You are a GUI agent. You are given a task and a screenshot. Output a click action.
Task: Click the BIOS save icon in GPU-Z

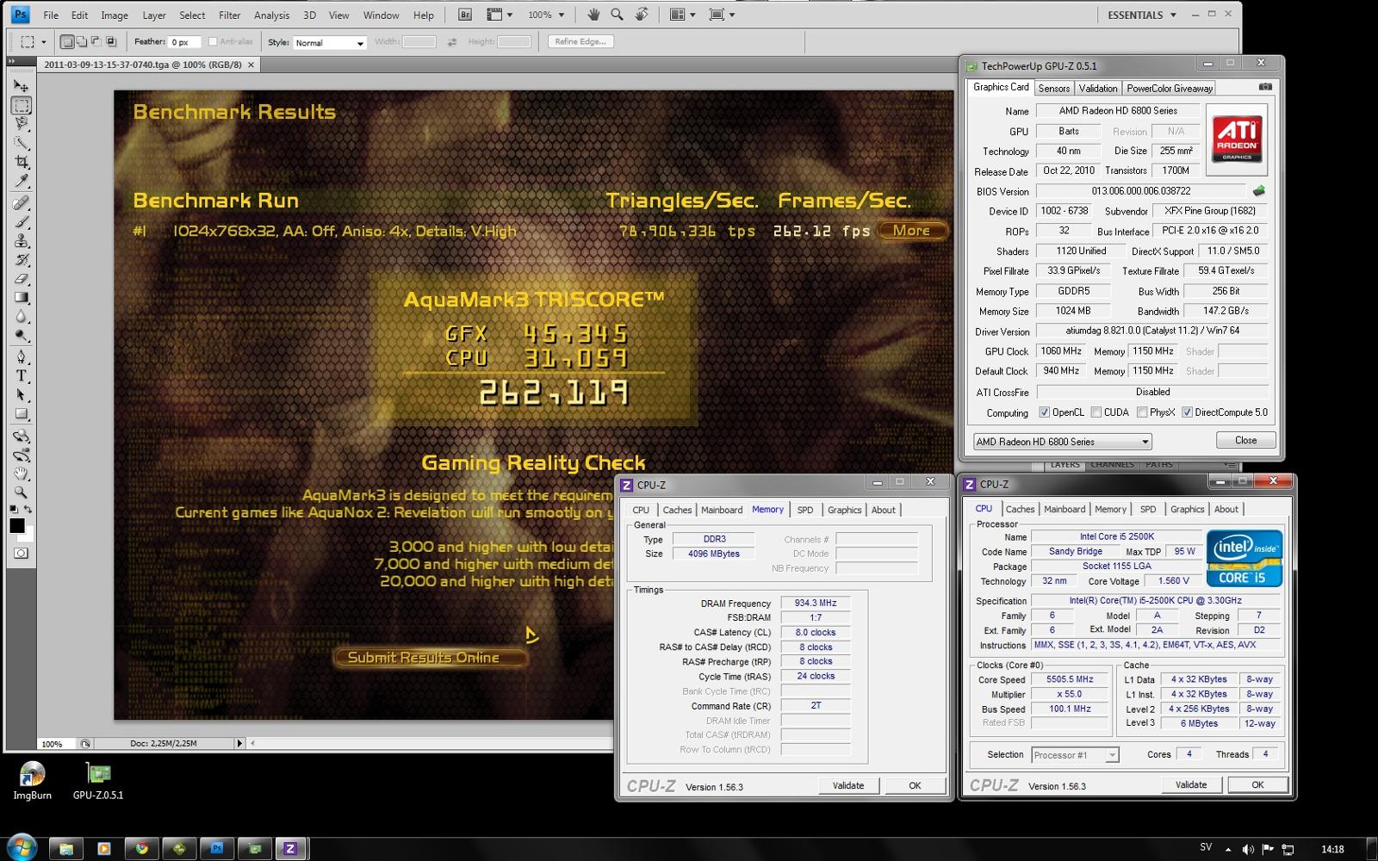pos(1259,191)
